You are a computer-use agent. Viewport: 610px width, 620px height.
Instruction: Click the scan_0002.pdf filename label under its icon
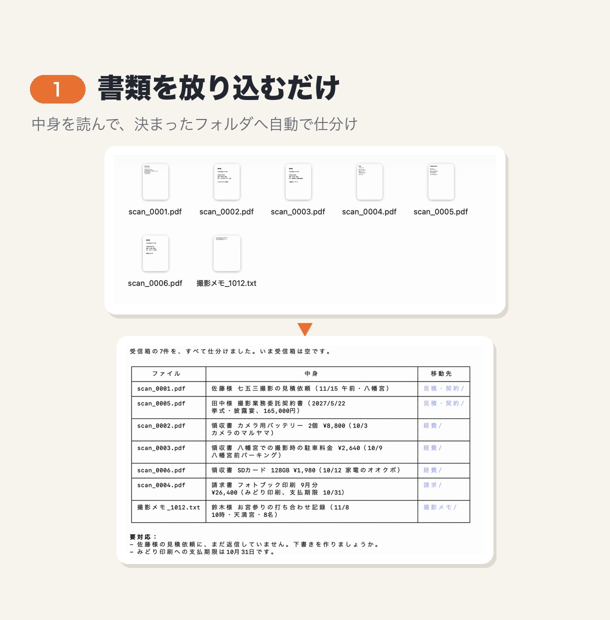tap(226, 212)
